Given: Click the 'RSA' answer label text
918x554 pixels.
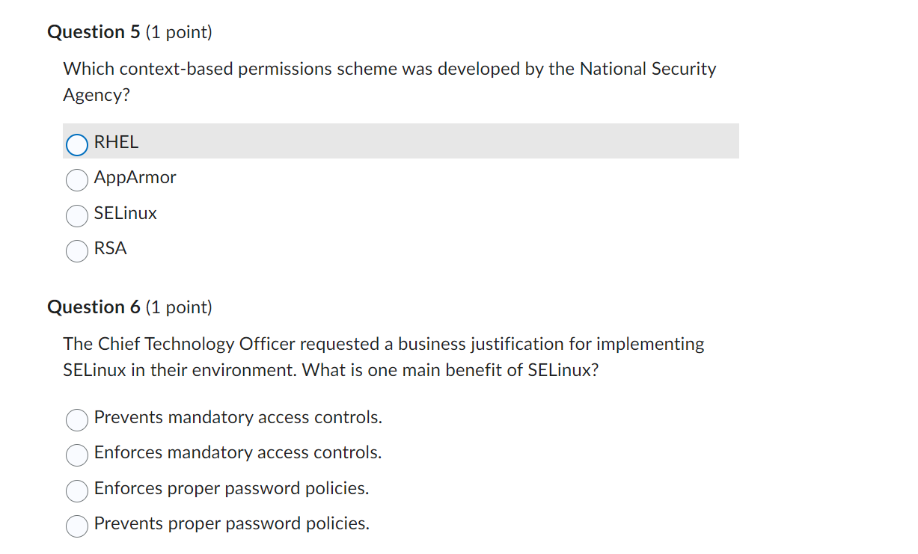Looking at the screenshot, I should 111,249.
